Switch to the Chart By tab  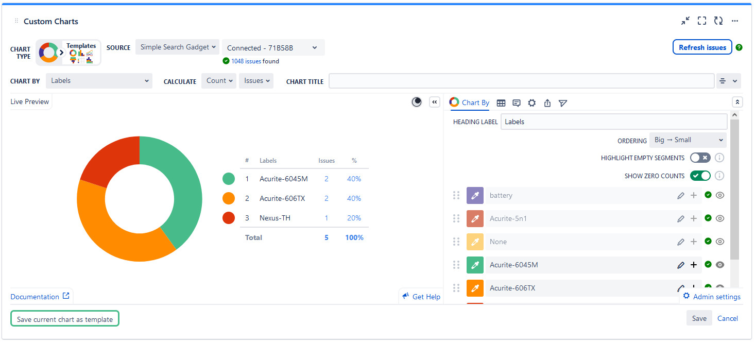pos(470,102)
